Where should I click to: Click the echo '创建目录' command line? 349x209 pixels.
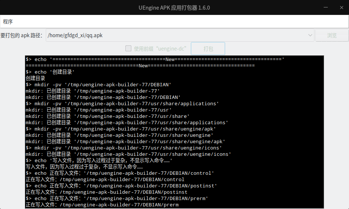pyautogui.click(x=50, y=72)
